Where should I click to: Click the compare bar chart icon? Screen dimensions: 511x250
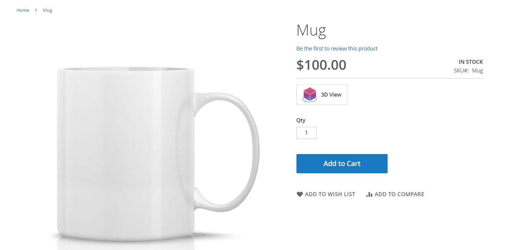click(369, 195)
